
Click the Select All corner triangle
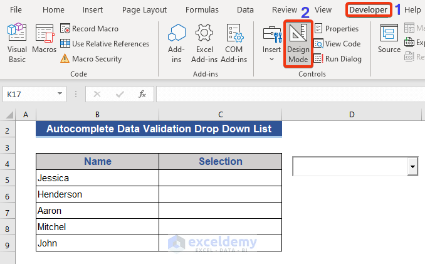9,115
